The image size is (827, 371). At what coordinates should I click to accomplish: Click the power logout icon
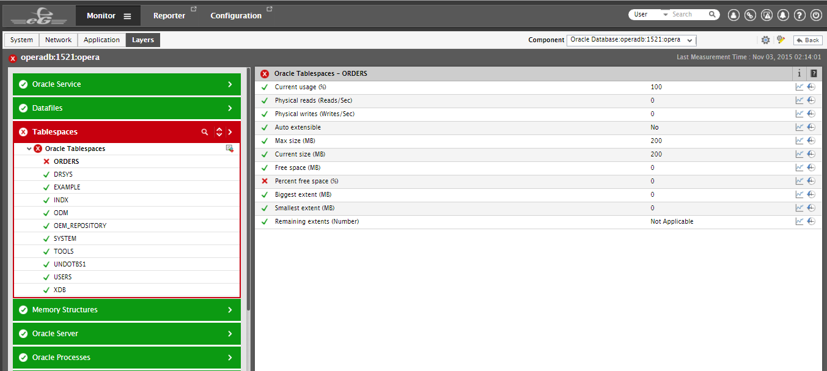tap(816, 15)
